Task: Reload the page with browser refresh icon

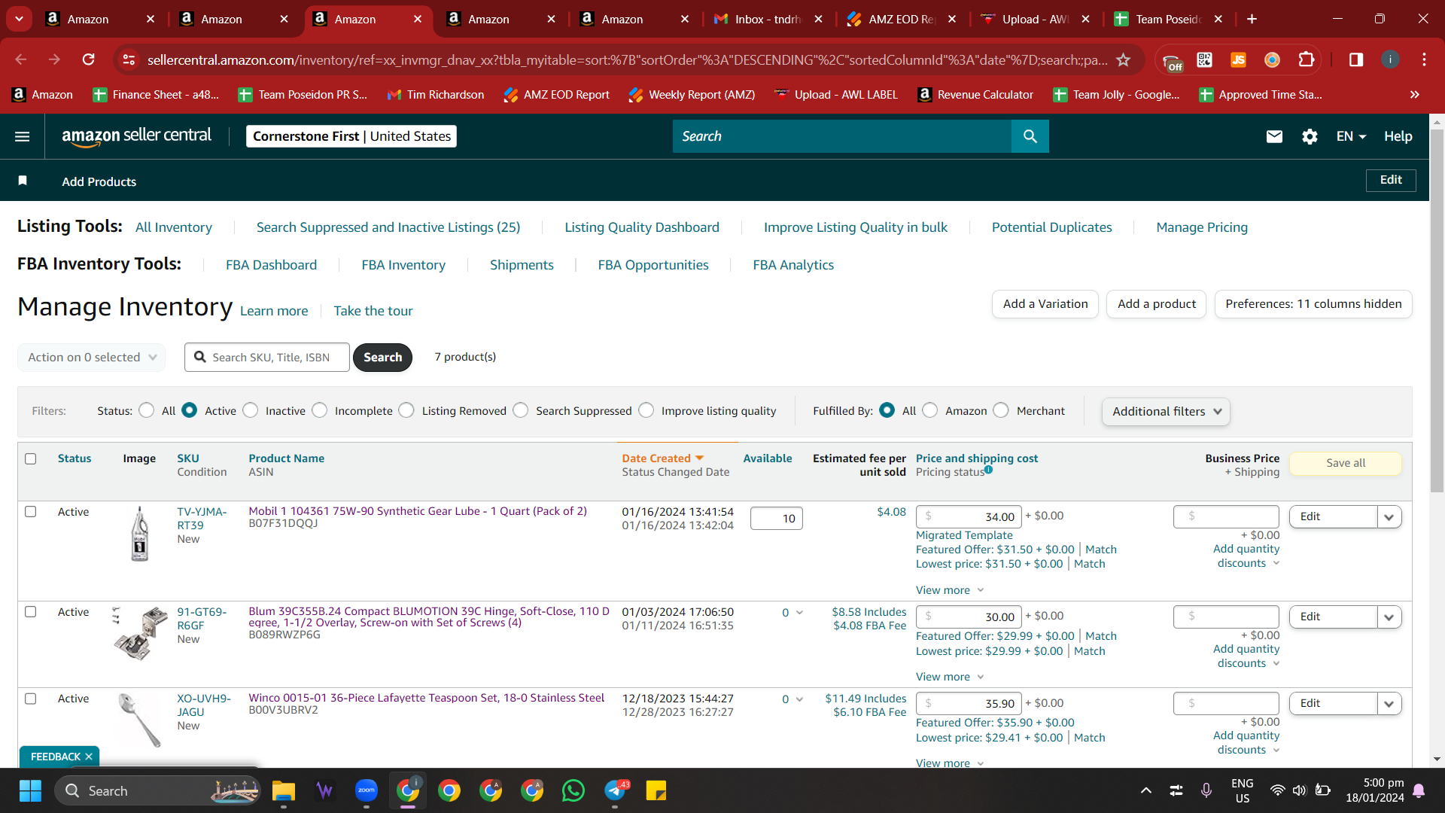Action: [x=88, y=59]
